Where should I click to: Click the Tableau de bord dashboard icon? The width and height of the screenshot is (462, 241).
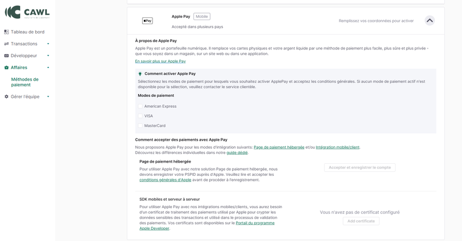click(6, 32)
